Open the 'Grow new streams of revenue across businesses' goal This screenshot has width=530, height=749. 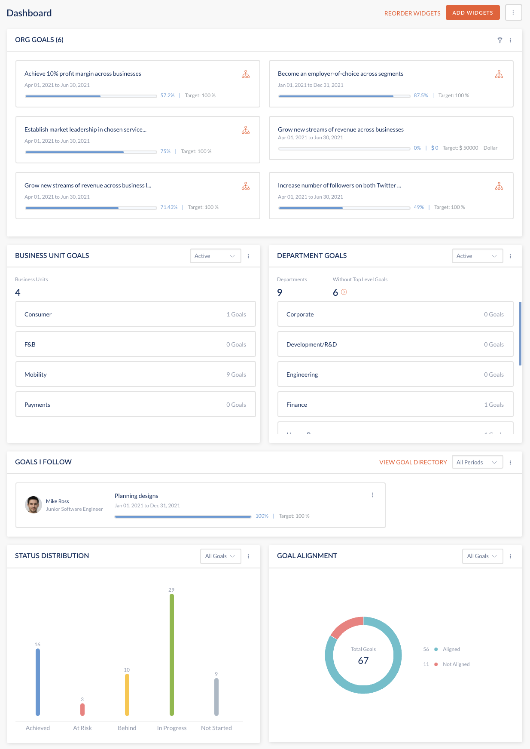[391, 138]
